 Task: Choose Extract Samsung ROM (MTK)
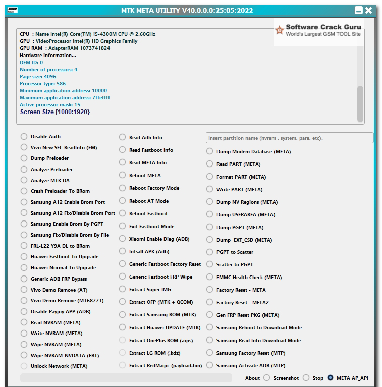click(x=123, y=315)
